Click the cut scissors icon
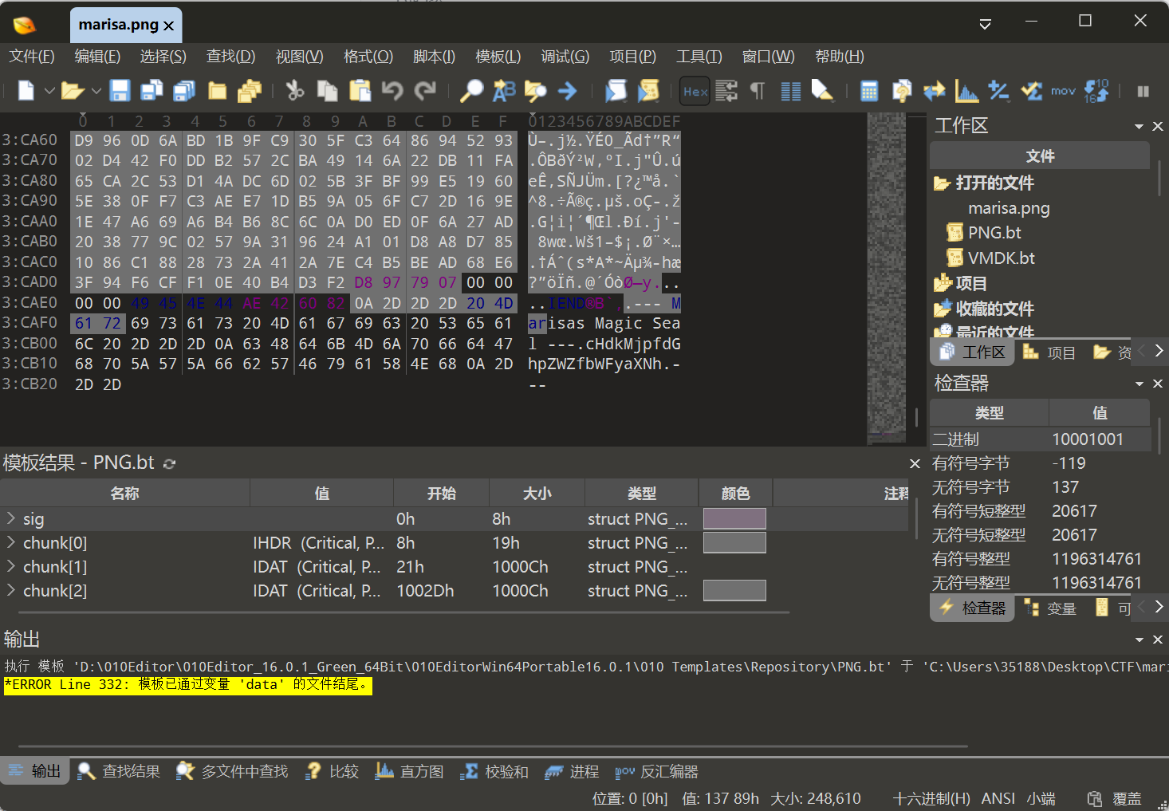The image size is (1169, 811). click(295, 91)
